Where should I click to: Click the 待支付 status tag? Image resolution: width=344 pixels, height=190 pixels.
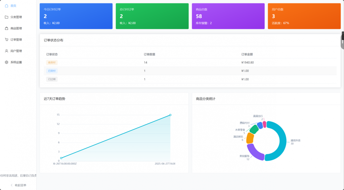click(x=51, y=62)
